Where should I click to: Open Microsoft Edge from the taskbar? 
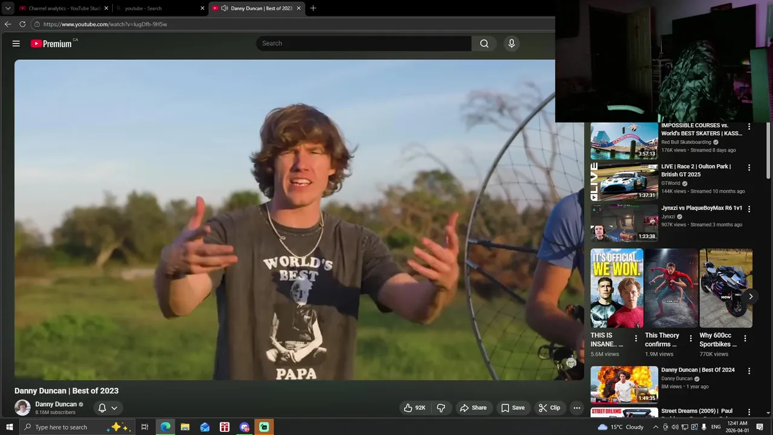click(x=165, y=427)
